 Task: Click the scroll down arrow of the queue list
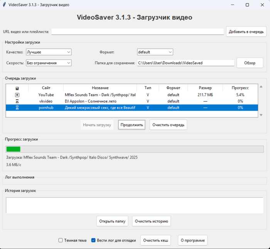click(x=261, y=115)
